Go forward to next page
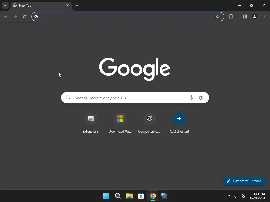This screenshot has width=270, height=202. click(15, 17)
